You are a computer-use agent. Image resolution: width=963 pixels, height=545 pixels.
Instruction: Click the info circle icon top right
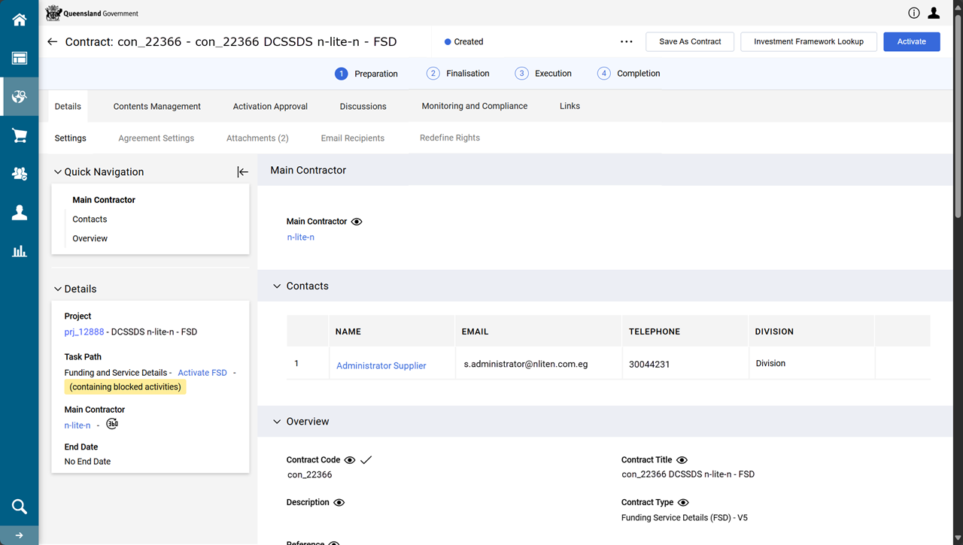914,13
